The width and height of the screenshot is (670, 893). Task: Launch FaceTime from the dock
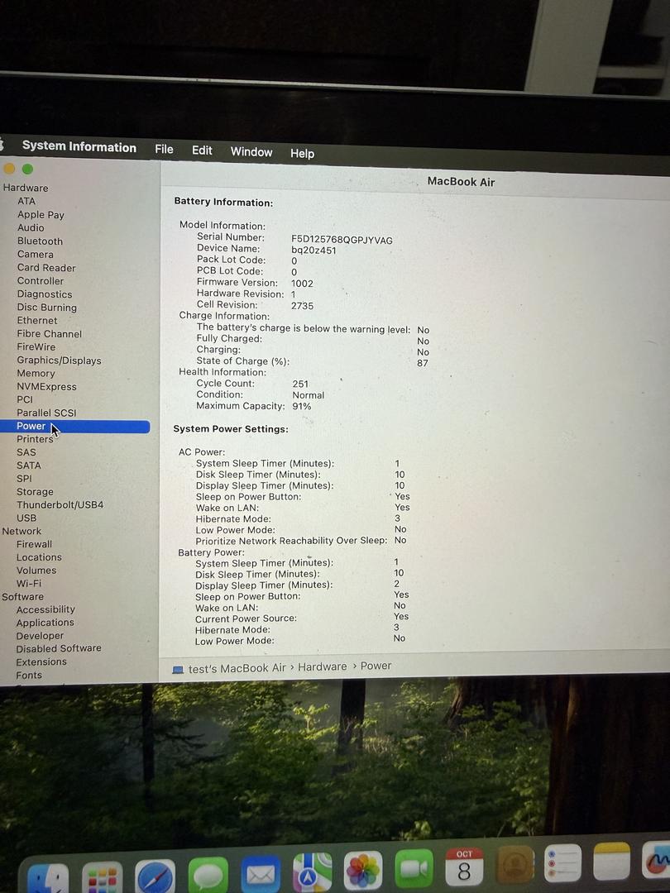414,868
